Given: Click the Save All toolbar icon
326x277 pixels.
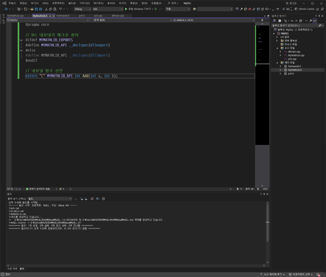Looking at the screenshot, I should coord(40,9).
